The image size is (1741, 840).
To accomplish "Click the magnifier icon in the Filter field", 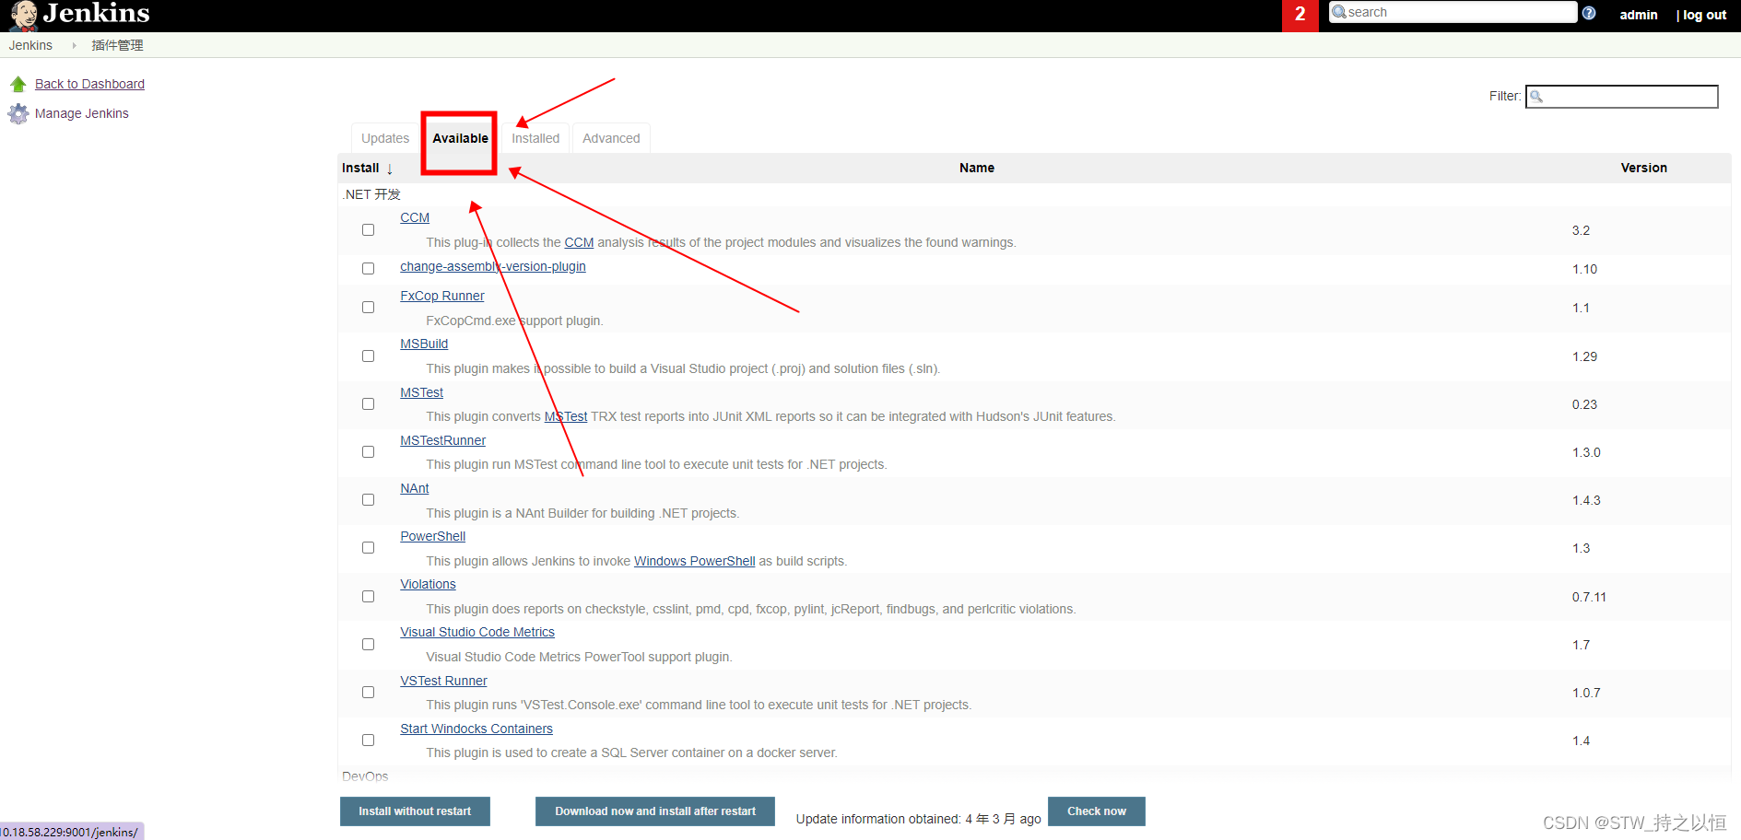I will click(x=1535, y=96).
